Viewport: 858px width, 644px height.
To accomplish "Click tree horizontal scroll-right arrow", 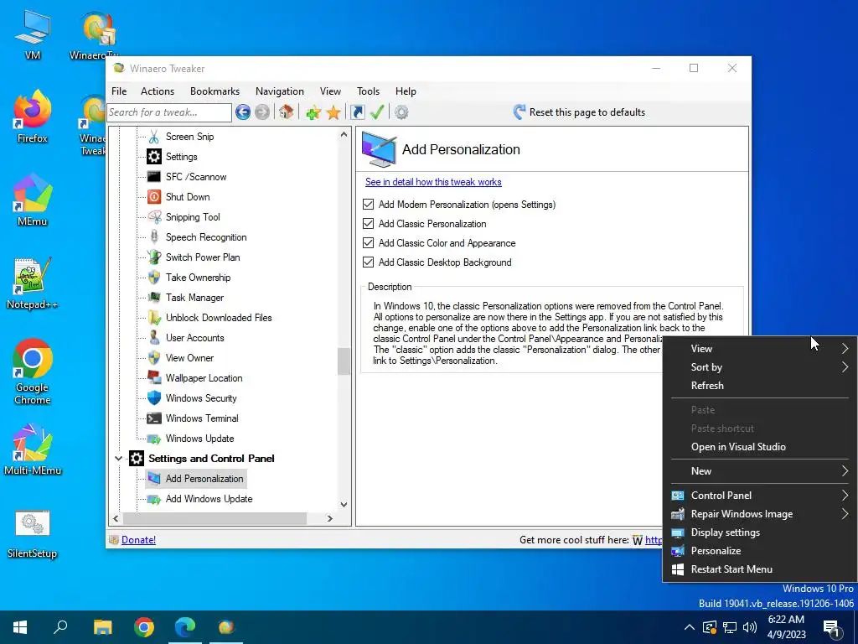I will coord(329,518).
